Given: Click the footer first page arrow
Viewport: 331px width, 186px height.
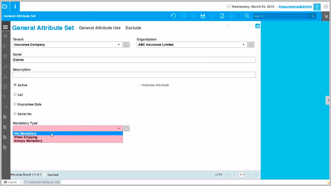Looking at the screenshot, I should tap(227, 175).
